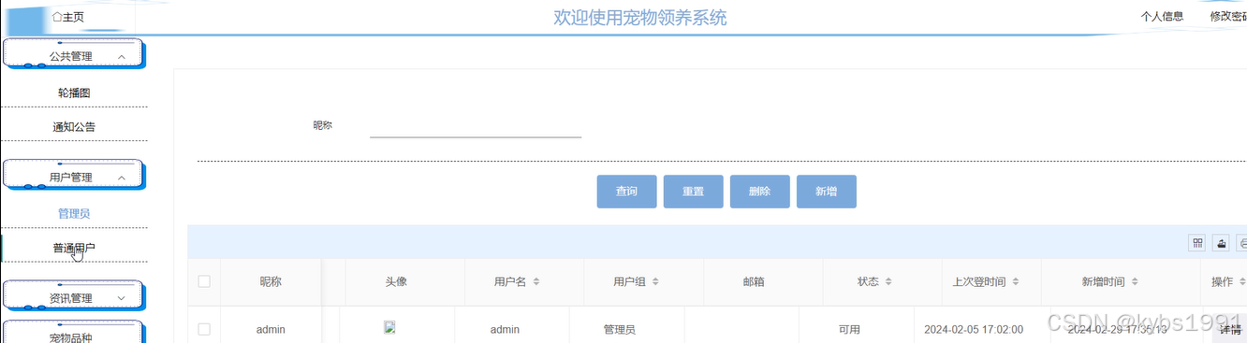This screenshot has width=1247, height=343.
Task: Collapse the 公共管理 menu chevron
Action: click(x=122, y=57)
